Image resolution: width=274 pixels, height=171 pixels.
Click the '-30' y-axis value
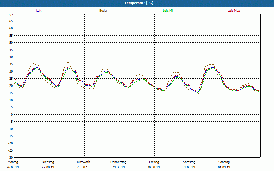point(11,158)
